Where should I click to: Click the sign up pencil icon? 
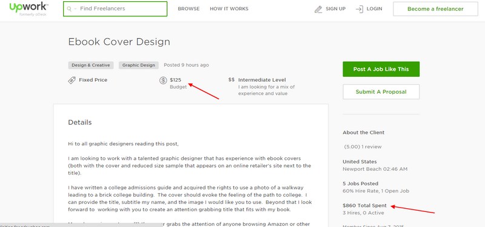(318, 9)
